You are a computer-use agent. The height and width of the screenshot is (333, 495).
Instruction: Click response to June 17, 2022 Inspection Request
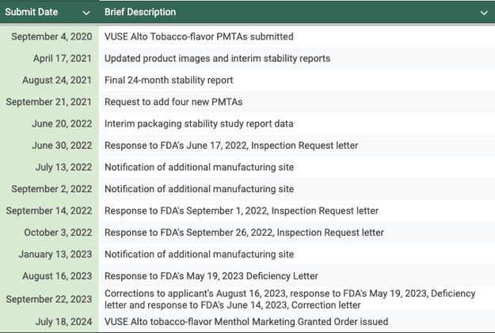[231, 146]
